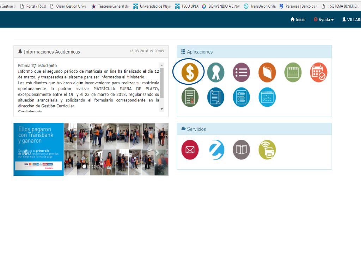Open the Orsan Gestion Univer bookmark
The width and height of the screenshot is (361, 271).
pos(69,6)
